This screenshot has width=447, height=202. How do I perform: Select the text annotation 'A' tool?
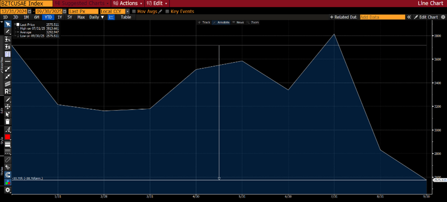click(x=8, y=130)
